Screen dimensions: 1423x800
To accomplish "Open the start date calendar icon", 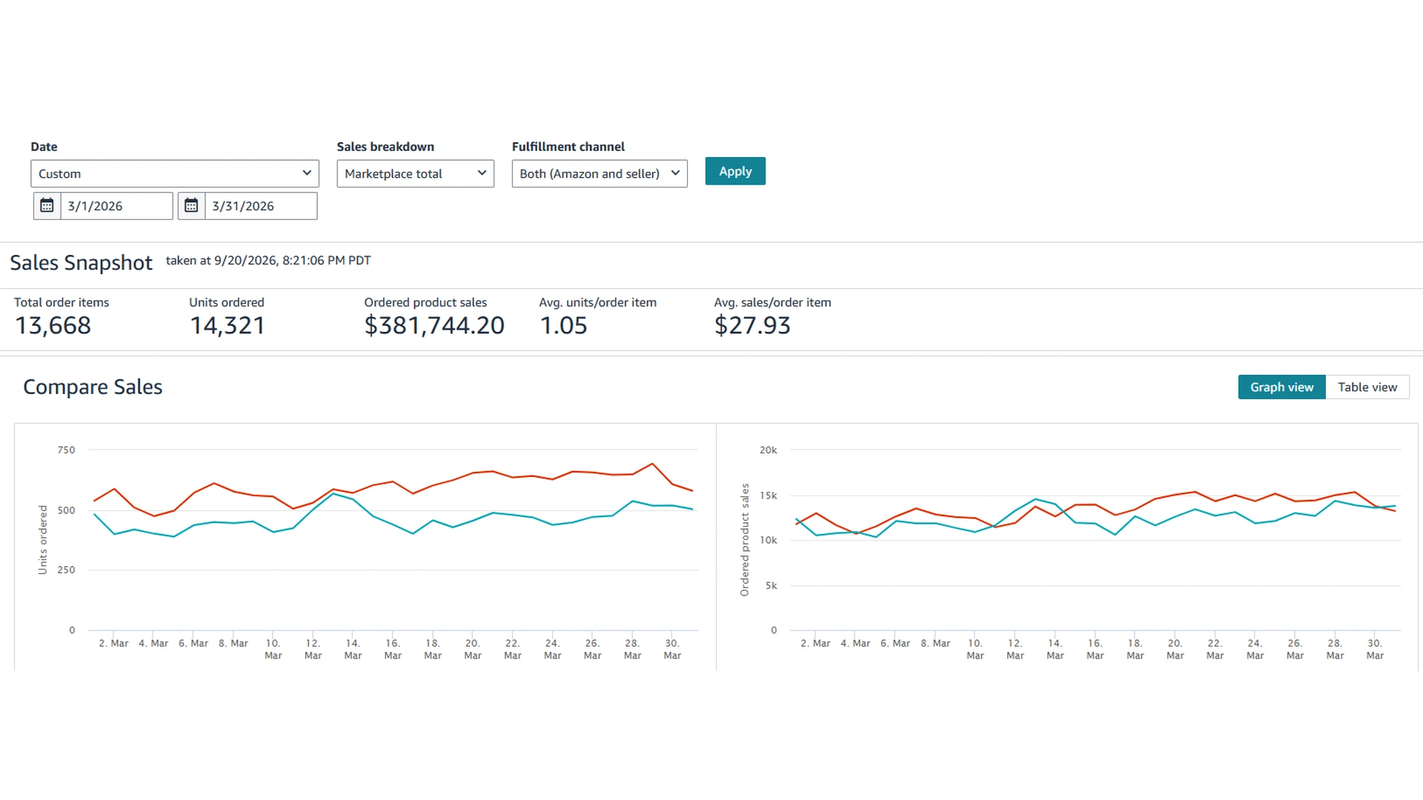I will [47, 206].
